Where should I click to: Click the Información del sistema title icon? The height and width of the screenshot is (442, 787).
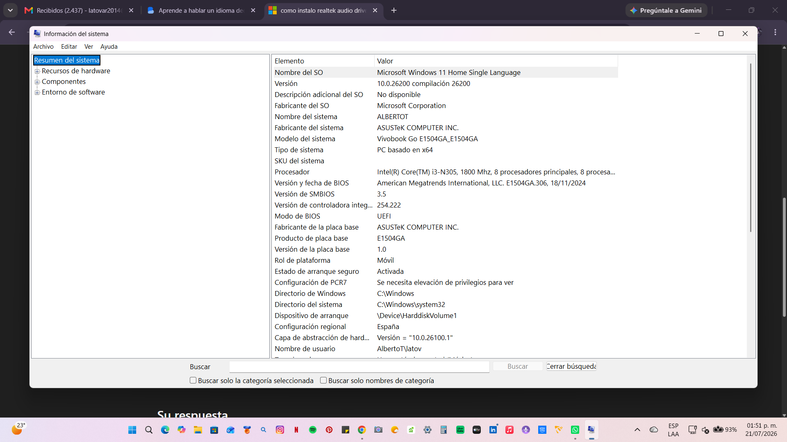(37, 34)
